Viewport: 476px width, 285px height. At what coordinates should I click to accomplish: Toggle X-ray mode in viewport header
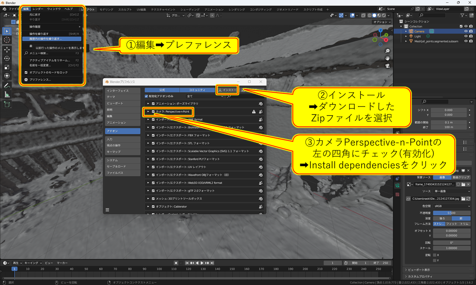pyautogui.click(x=363, y=15)
